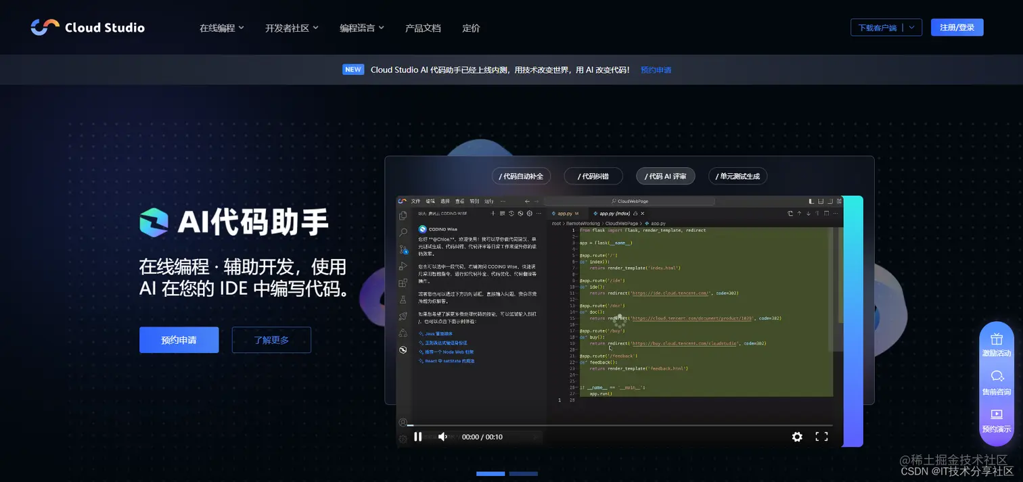
Task: Click the 正则表达式验证身份证 suggestion
Action: pos(444,343)
